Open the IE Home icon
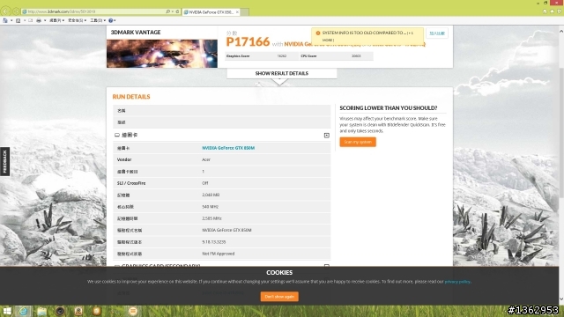Image resolution: width=564 pixels, height=317 pixels. coord(545,11)
